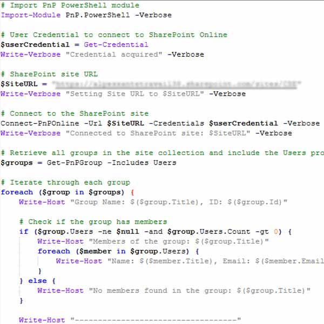Screen dimensions: 324x324
Task: Click the 'else' keyword
Action: (x=37, y=281)
